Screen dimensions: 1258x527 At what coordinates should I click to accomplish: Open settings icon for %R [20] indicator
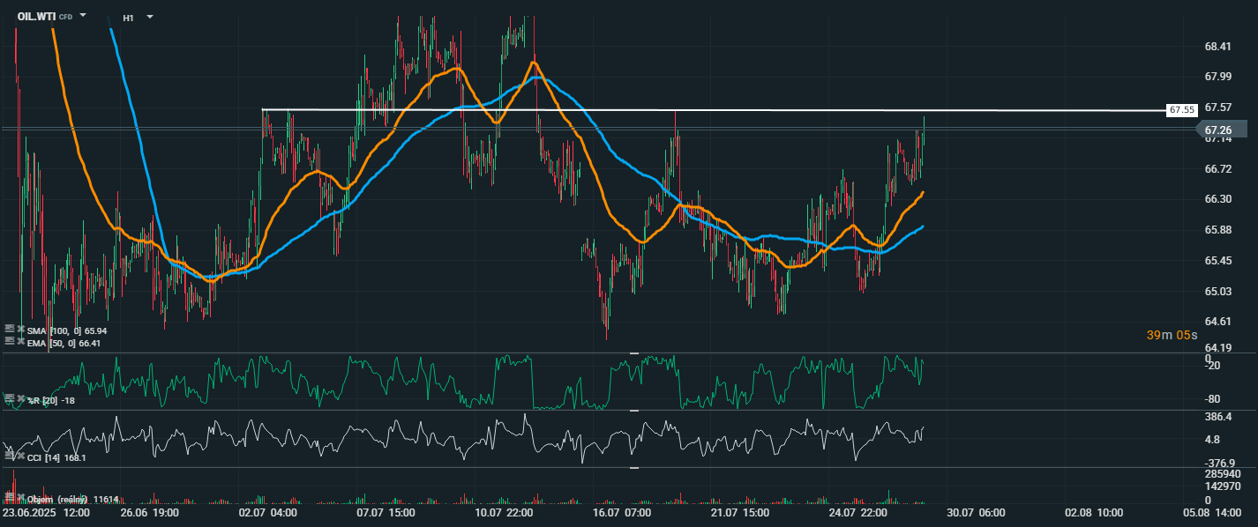10,397
